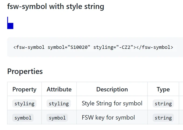The width and height of the screenshot is (183, 130).
Task: Click the Property column header
Action: click(24, 89)
